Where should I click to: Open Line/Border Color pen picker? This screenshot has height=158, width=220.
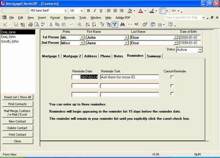point(152,11)
